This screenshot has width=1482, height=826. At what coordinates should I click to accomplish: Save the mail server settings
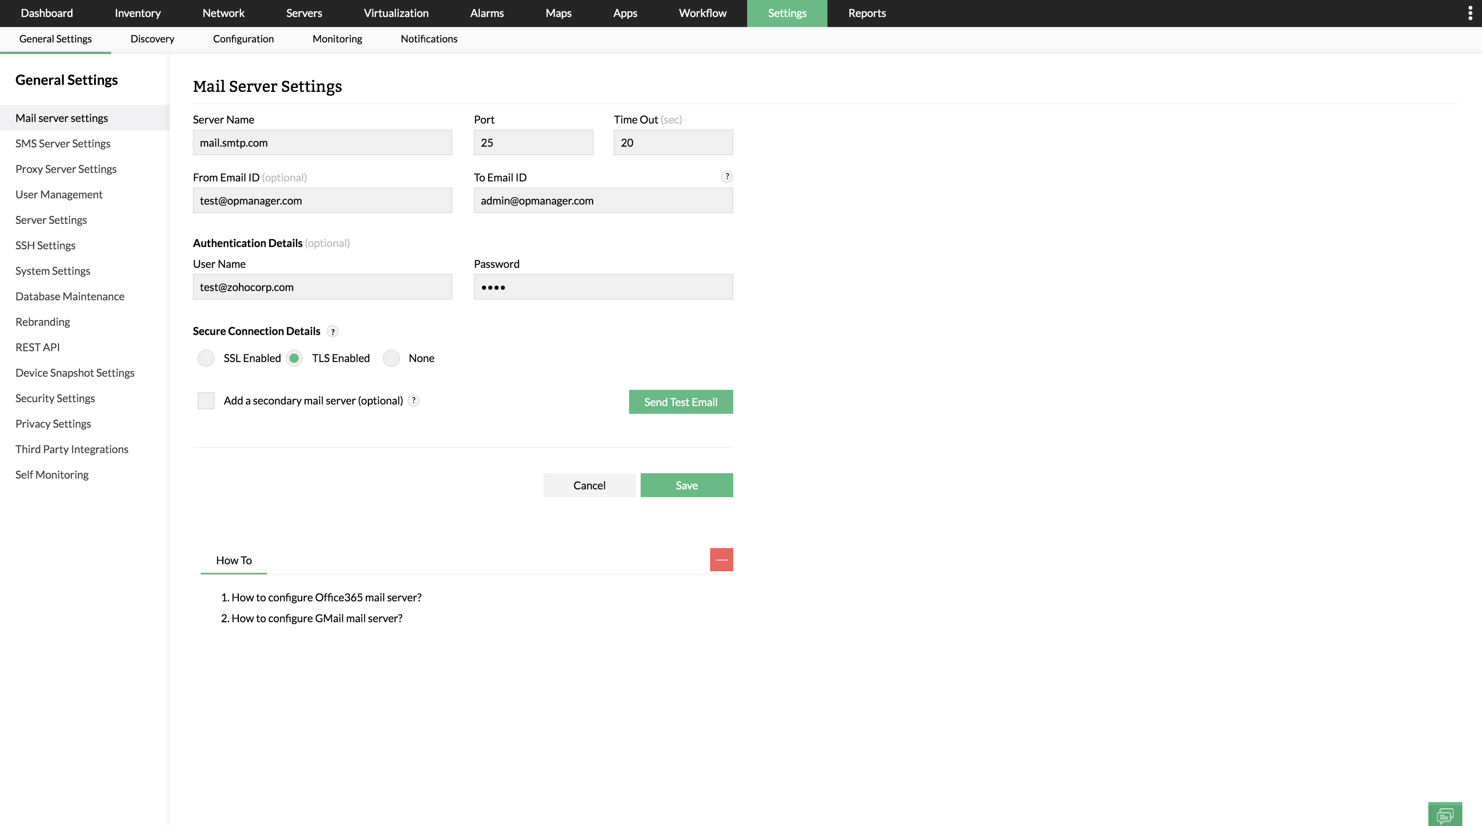686,486
